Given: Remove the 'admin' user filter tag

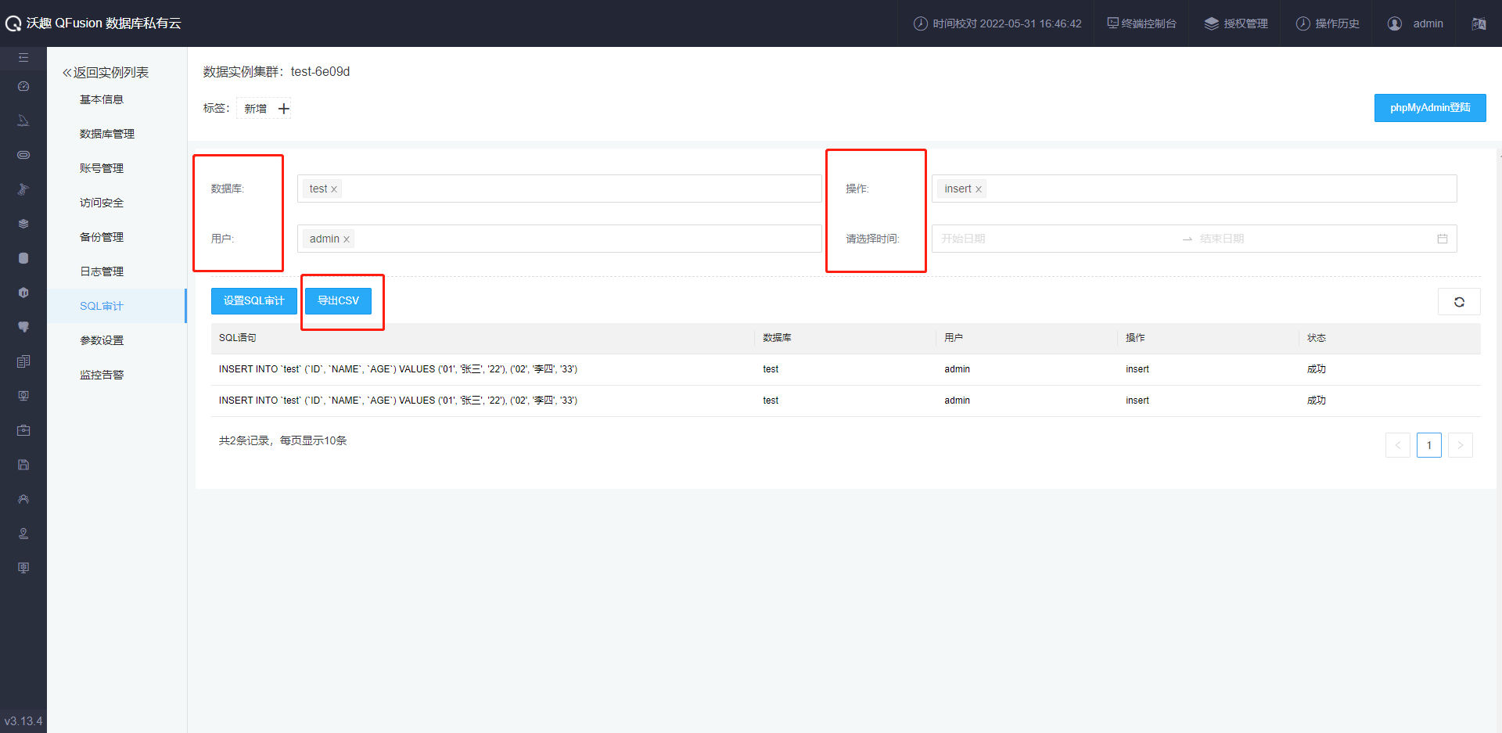Looking at the screenshot, I should [347, 239].
